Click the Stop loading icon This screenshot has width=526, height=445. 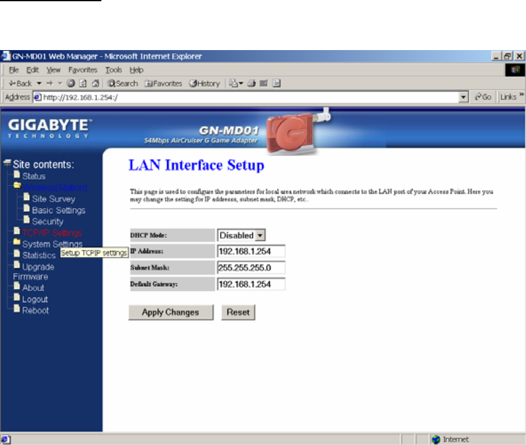point(71,83)
